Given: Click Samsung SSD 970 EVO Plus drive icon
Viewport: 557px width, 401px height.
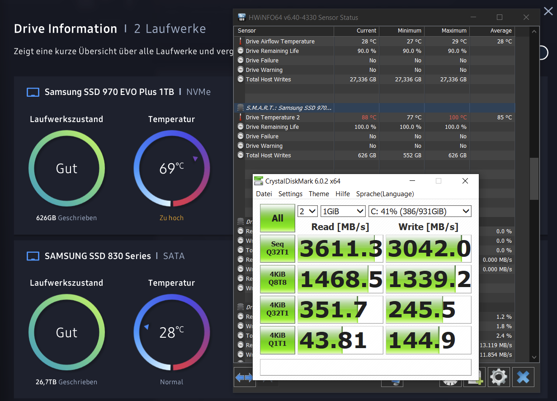Looking at the screenshot, I should (33, 92).
